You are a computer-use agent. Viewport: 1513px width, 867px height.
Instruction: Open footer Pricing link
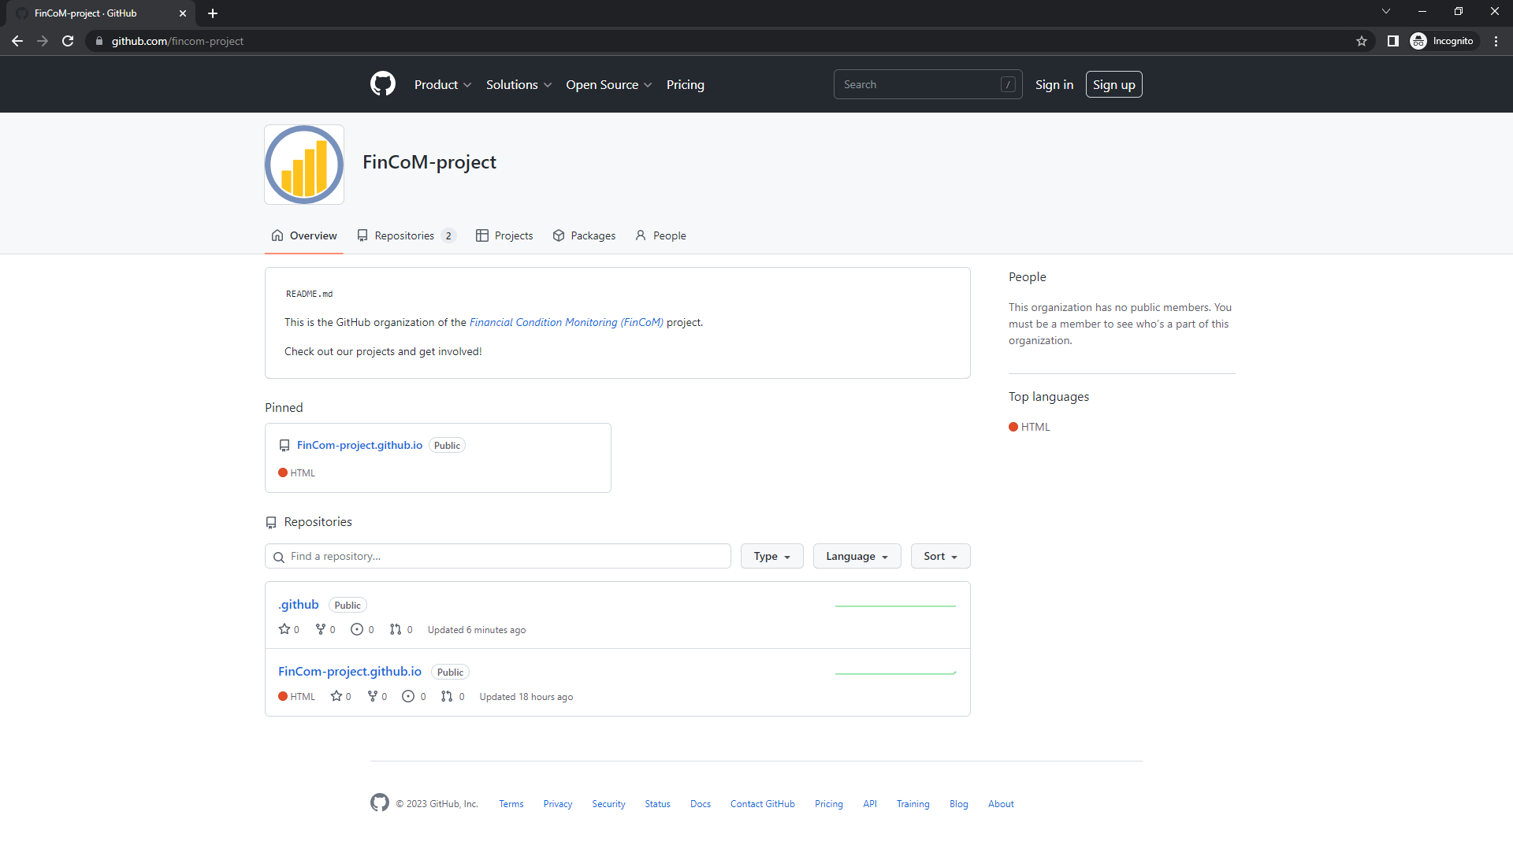click(x=829, y=804)
